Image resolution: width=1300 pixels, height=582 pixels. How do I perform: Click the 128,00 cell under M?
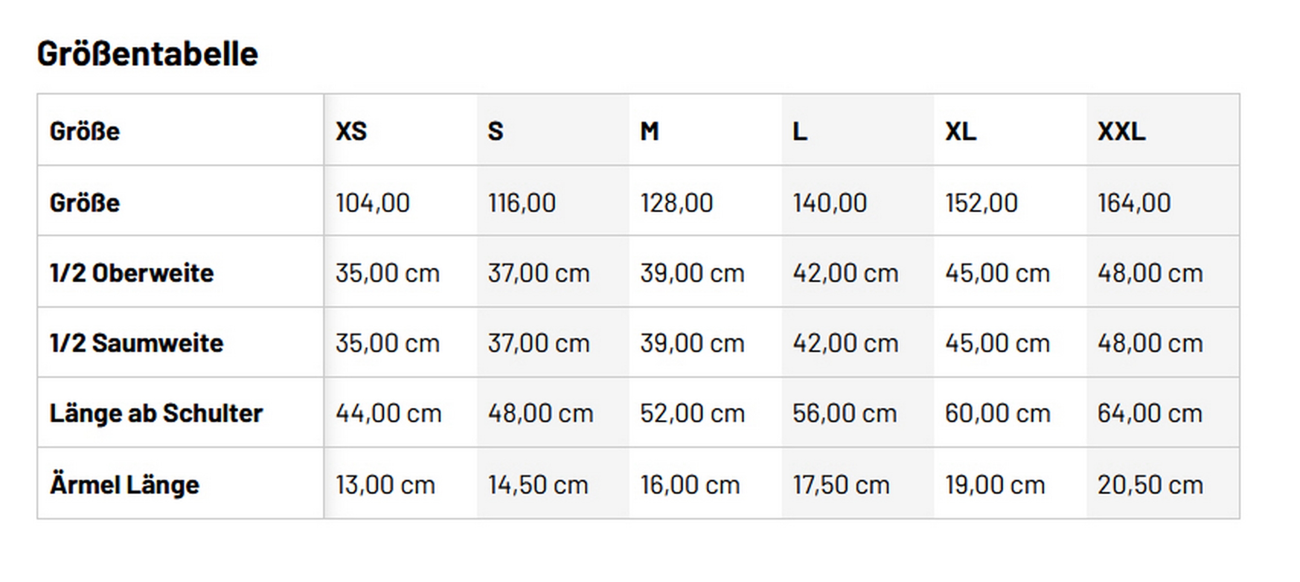tap(677, 203)
